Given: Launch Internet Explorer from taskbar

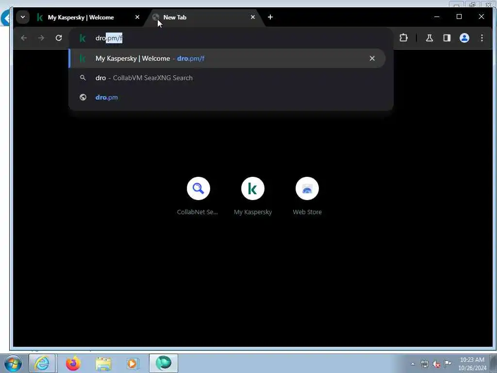Looking at the screenshot, I should [43, 364].
